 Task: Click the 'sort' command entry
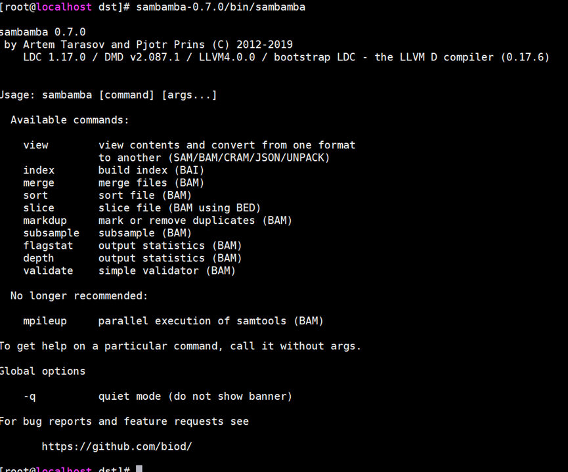click(35, 195)
